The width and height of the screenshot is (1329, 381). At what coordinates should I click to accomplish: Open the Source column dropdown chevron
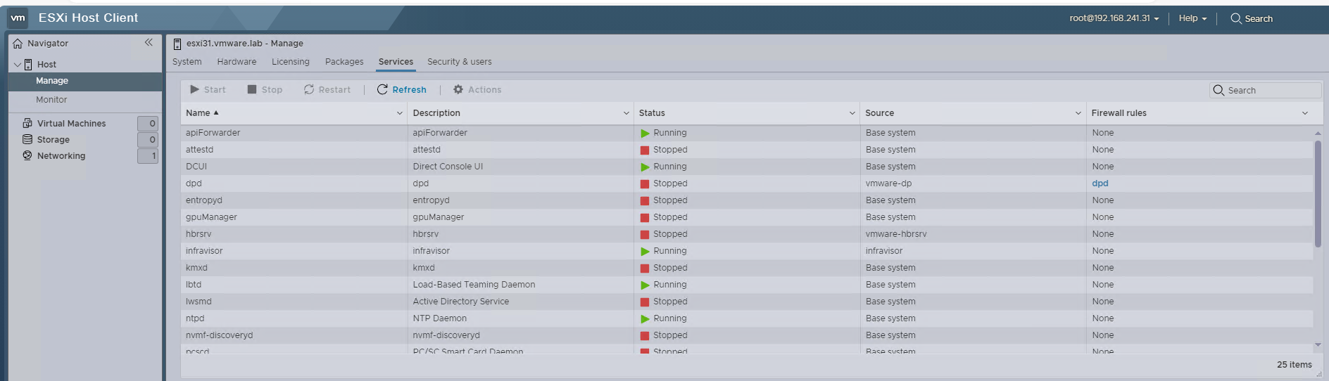pos(1078,113)
